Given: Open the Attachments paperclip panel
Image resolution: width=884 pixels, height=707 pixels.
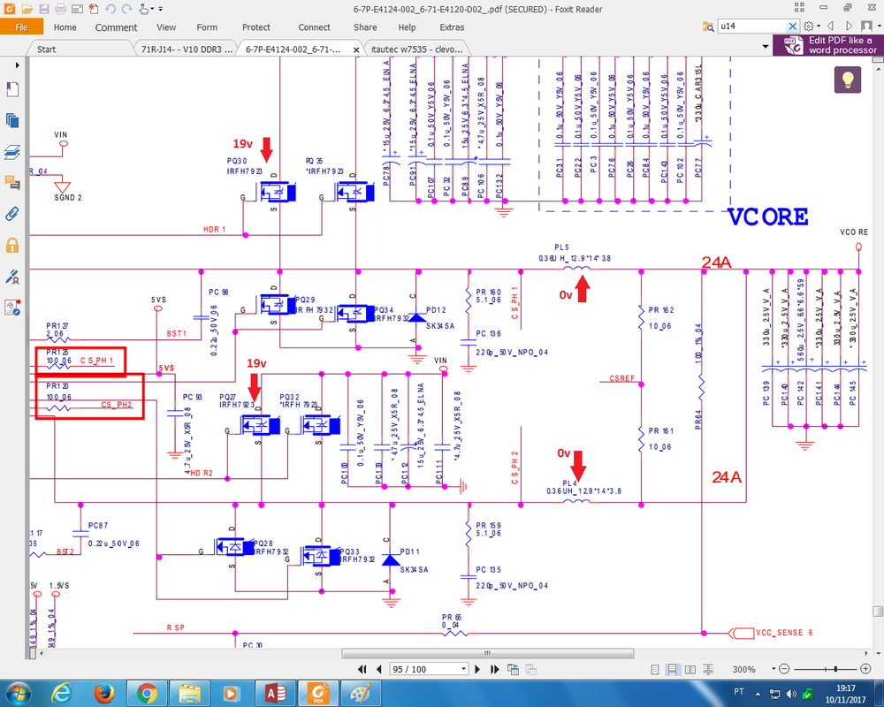Looking at the screenshot, I should [12, 214].
